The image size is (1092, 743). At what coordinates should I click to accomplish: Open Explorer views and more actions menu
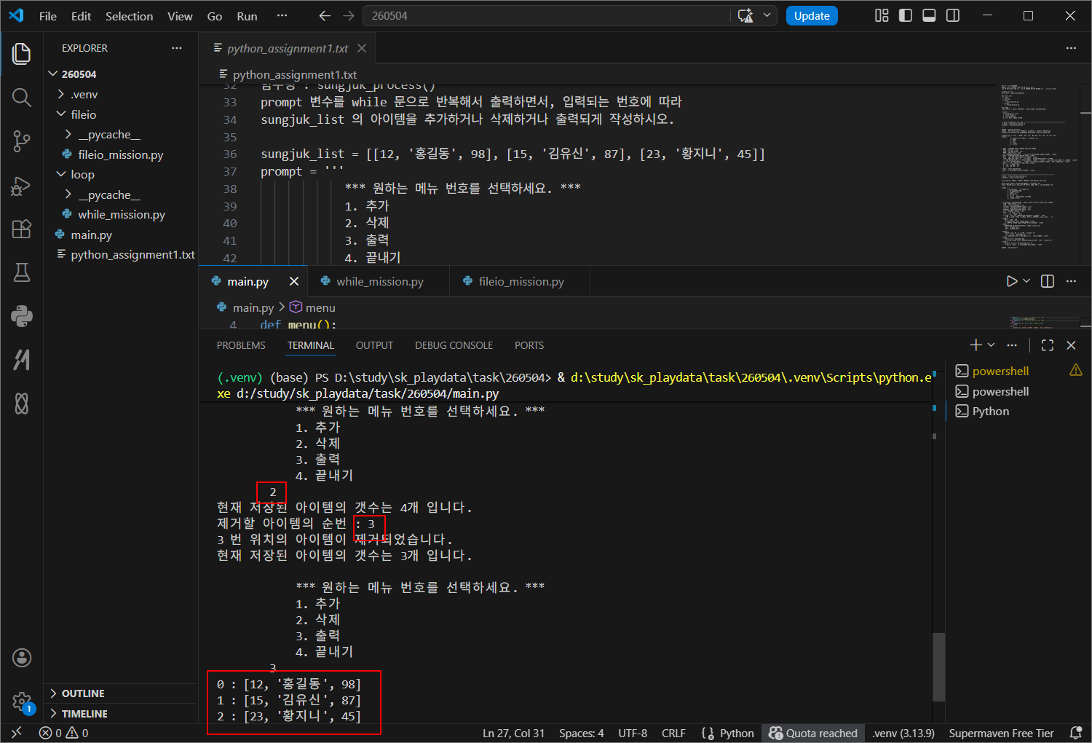[177, 48]
